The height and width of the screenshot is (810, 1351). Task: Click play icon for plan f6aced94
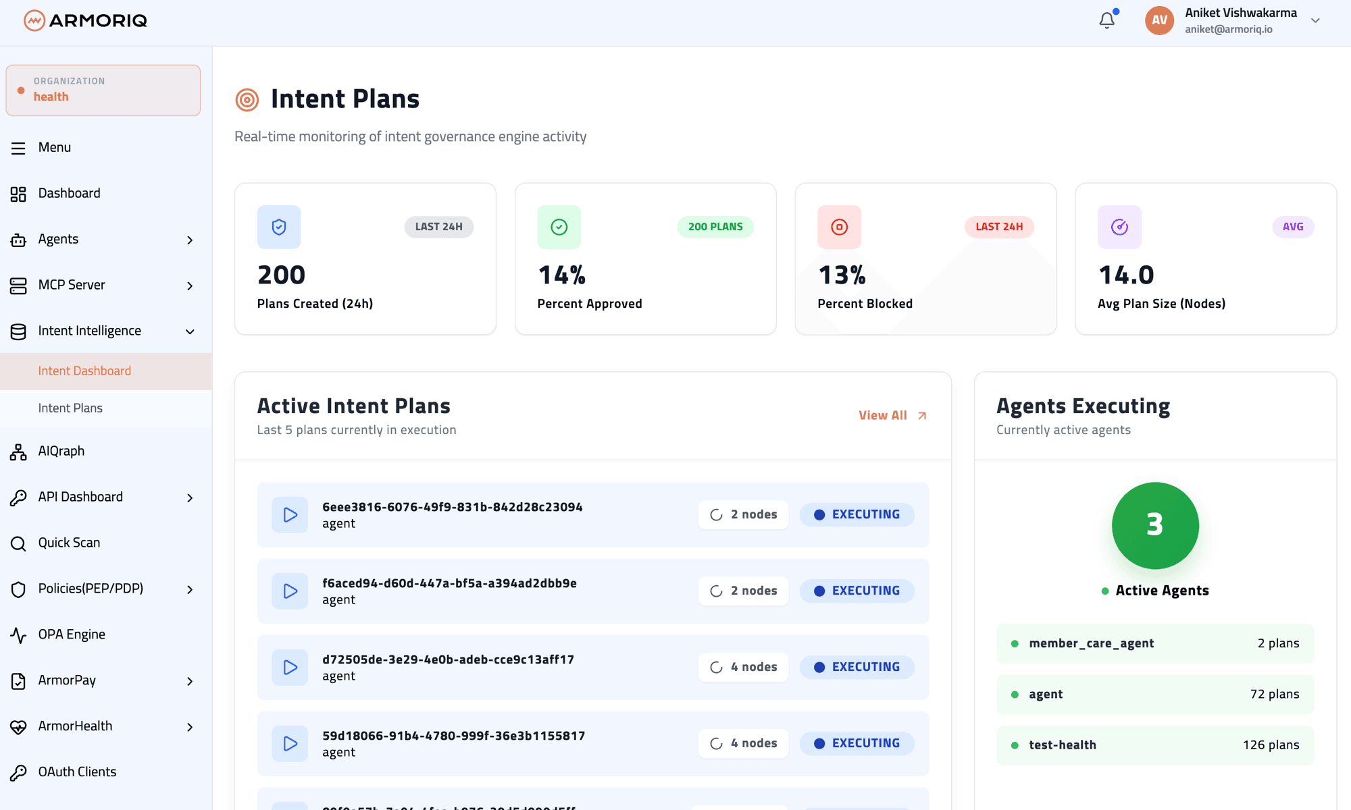click(290, 591)
